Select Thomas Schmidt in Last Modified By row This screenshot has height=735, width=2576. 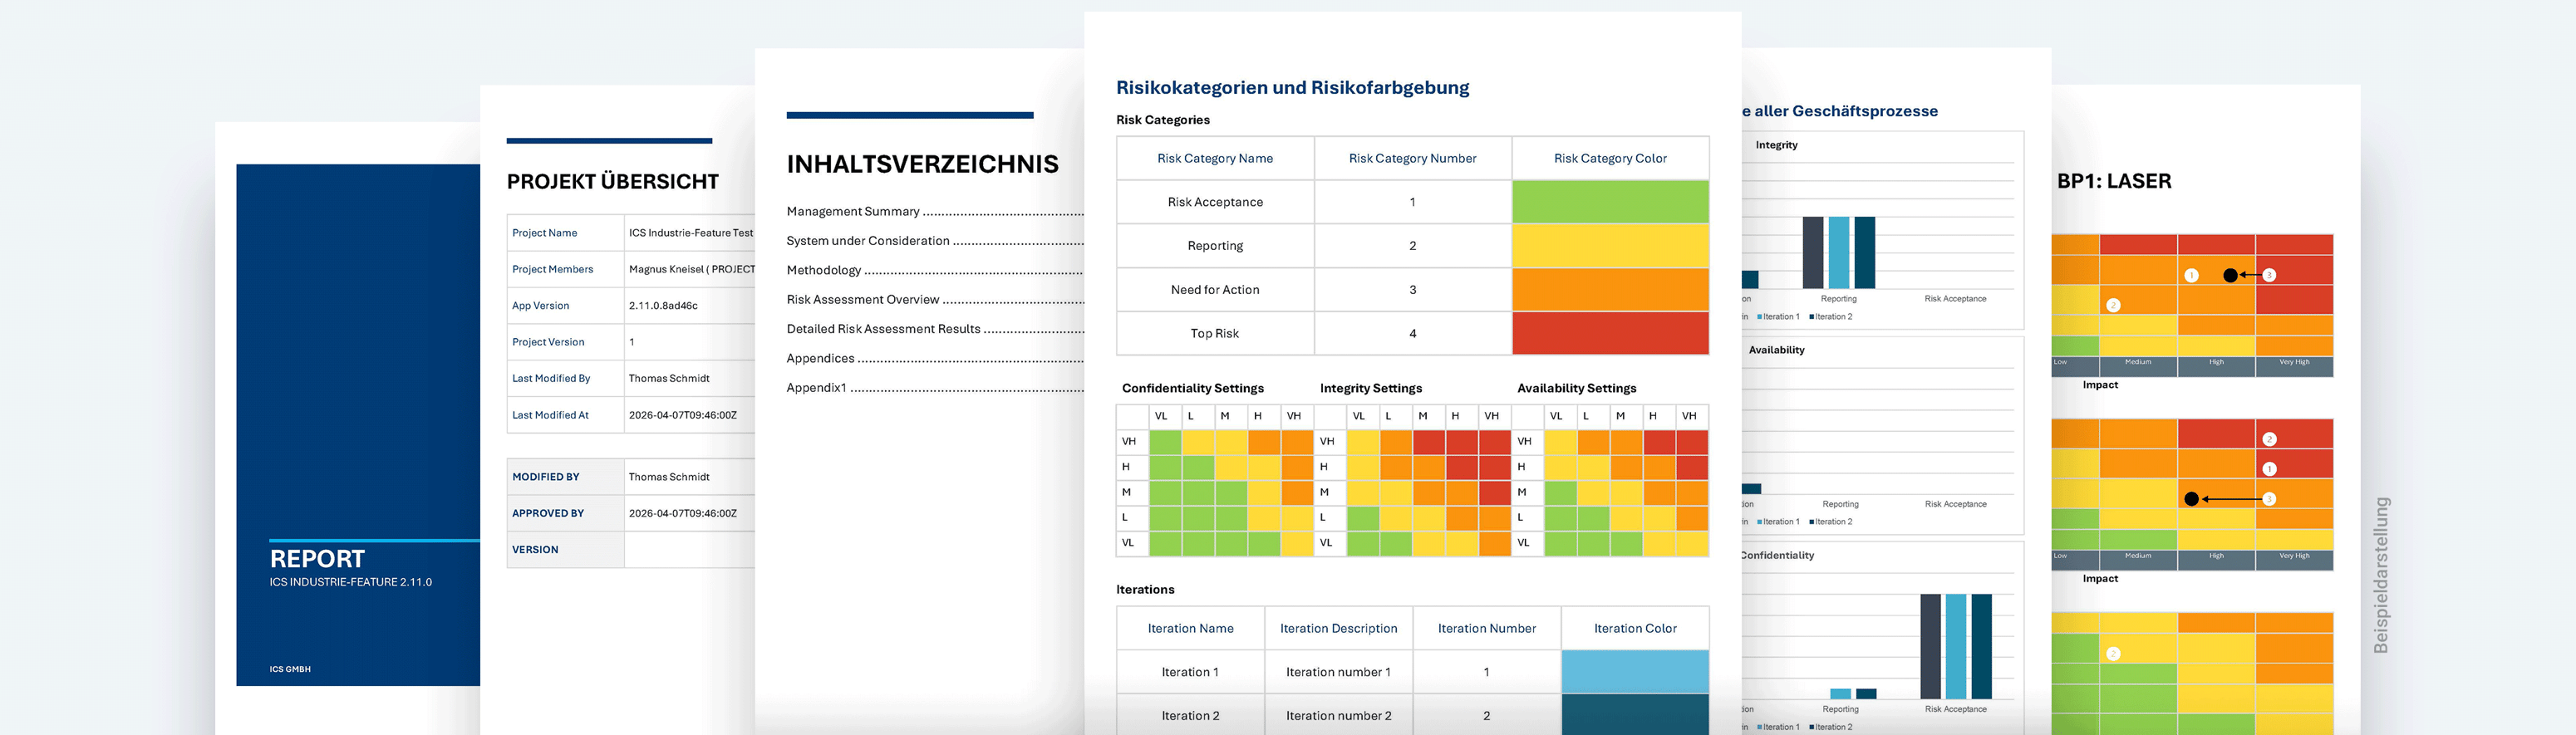(x=669, y=378)
